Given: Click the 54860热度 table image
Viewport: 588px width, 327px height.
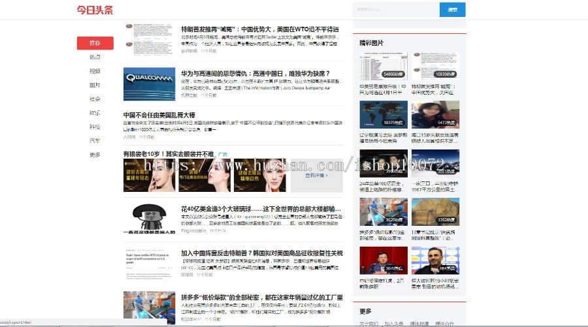Looking at the screenshot, I should [x=384, y=66].
